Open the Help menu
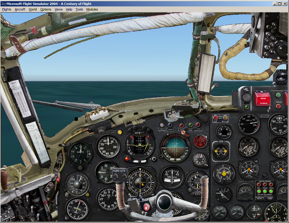The image size is (289, 223). click(x=69, y=9)
